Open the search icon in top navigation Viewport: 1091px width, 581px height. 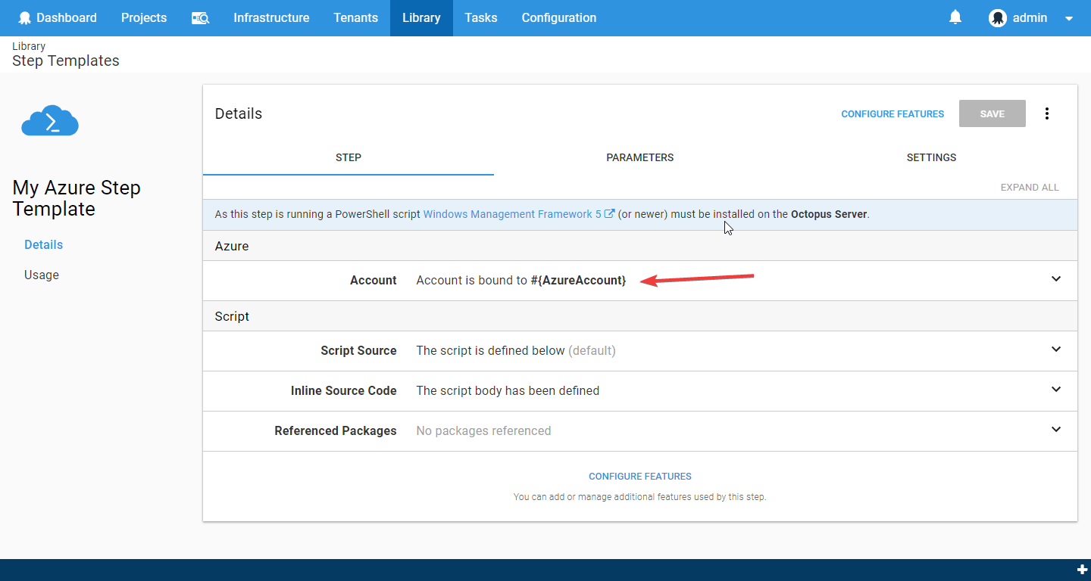coord(200,18)
